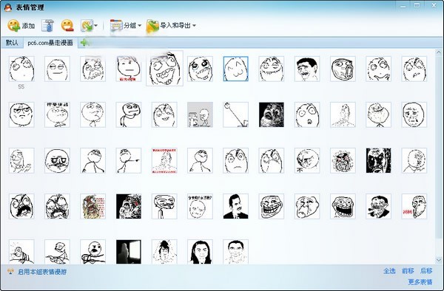Click the 后移 link

tap(426, 271)
